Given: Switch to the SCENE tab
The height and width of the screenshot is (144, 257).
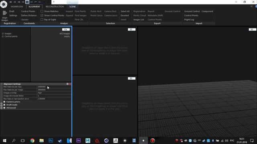Looking at the screenshot, I should (72, 6).
